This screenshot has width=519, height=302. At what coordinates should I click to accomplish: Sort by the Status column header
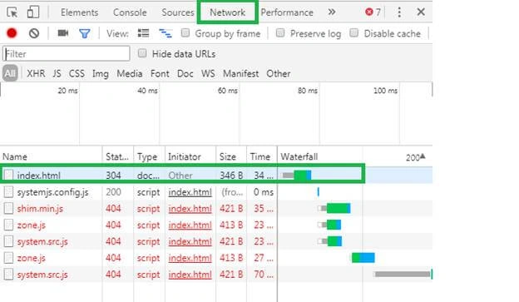[x=118, y=156]
